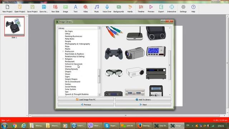Create a New Project from the toolbar

point(7,9)
